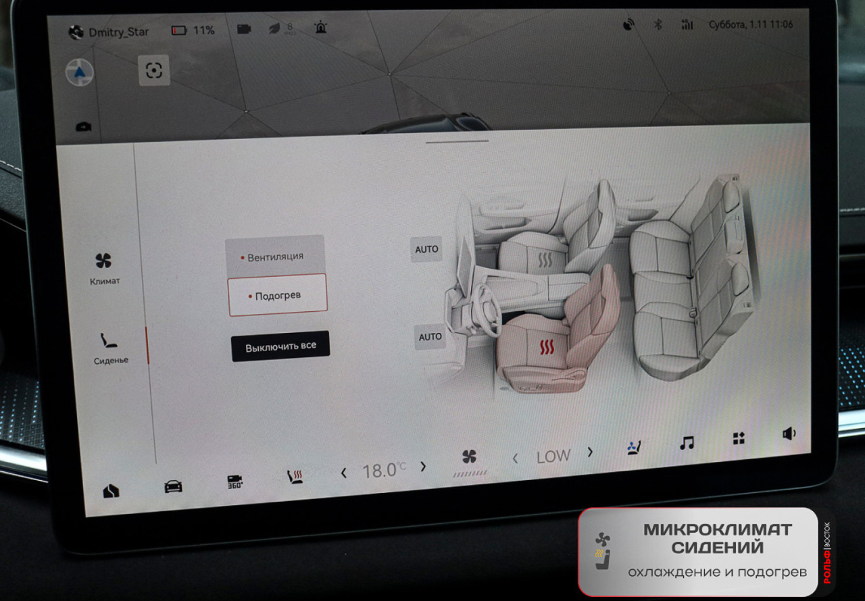
Task: Select the Подогрев option
Action: [278, 296]
